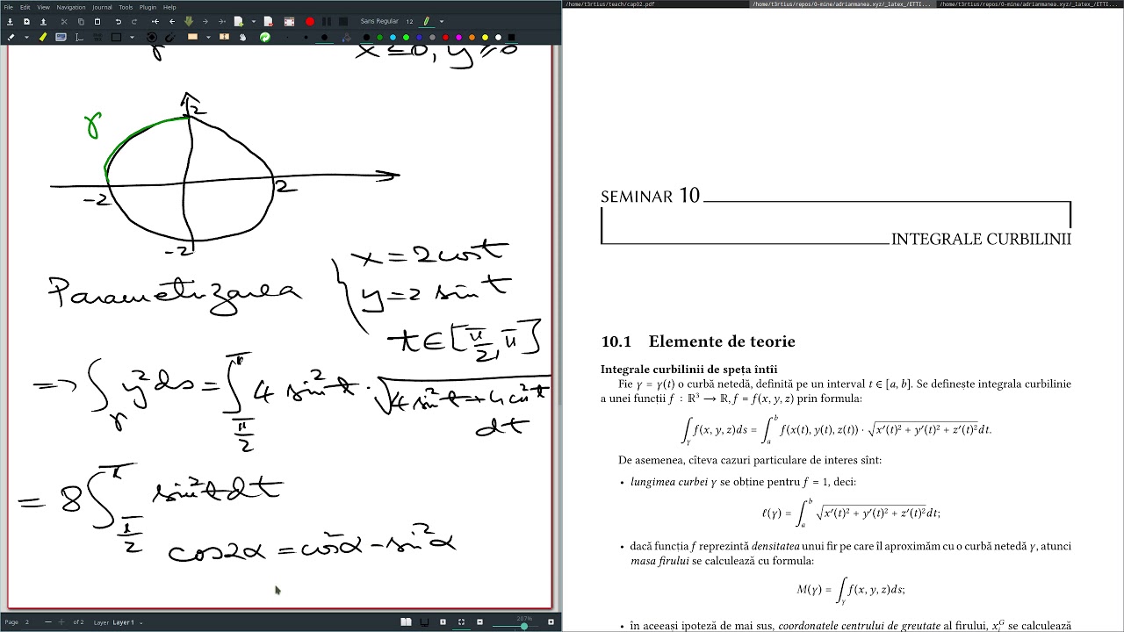The height and width of the screenshot is (632, 1124).
Task: Select the Text tool
Action: [80, 37]
